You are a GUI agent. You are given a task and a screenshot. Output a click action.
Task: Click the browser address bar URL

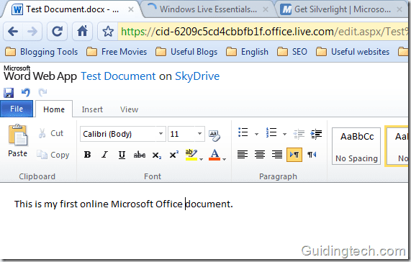[263, 32]
